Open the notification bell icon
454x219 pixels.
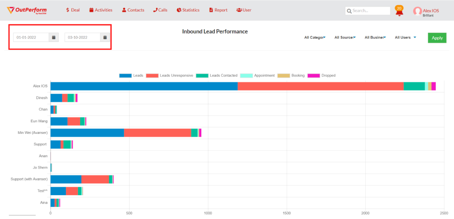point(399,11)
